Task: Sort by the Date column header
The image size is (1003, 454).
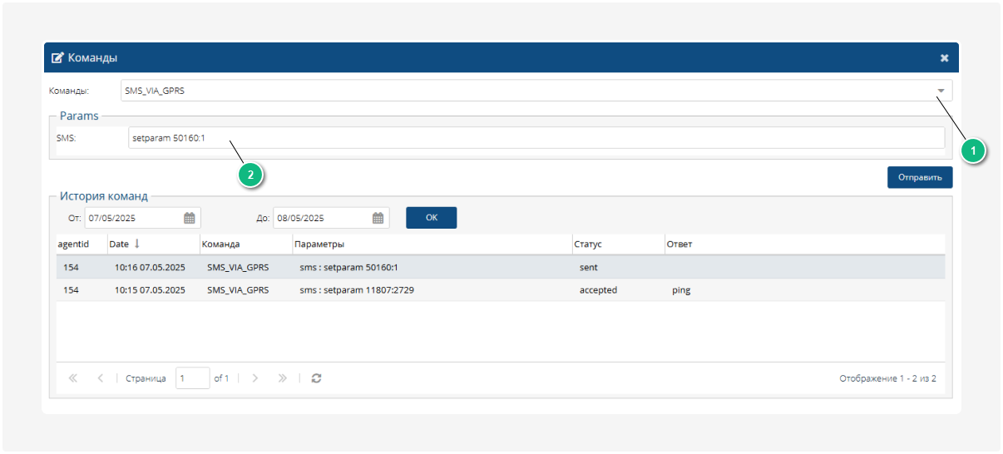Action: (153, 244)
